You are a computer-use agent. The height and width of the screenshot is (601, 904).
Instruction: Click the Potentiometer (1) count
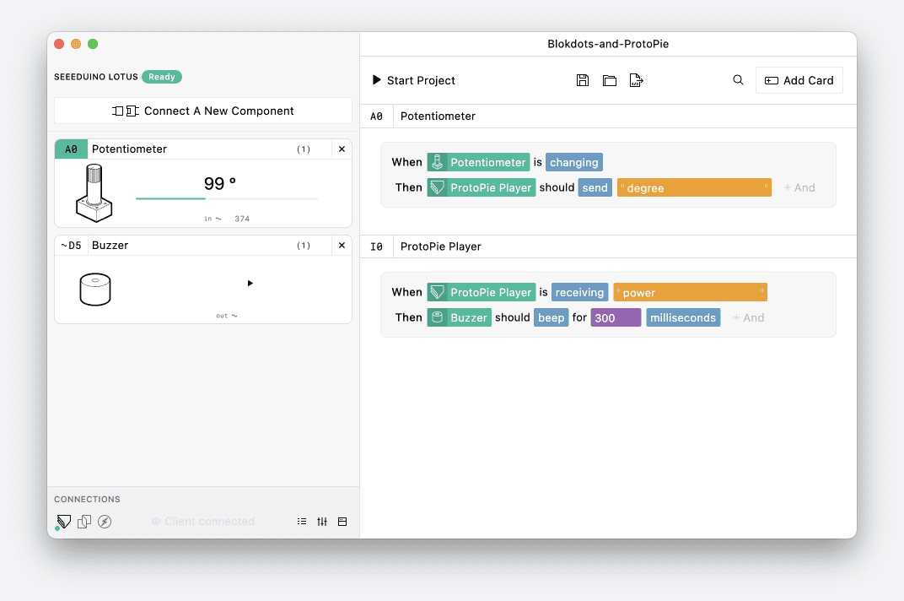tap(304, 149)
